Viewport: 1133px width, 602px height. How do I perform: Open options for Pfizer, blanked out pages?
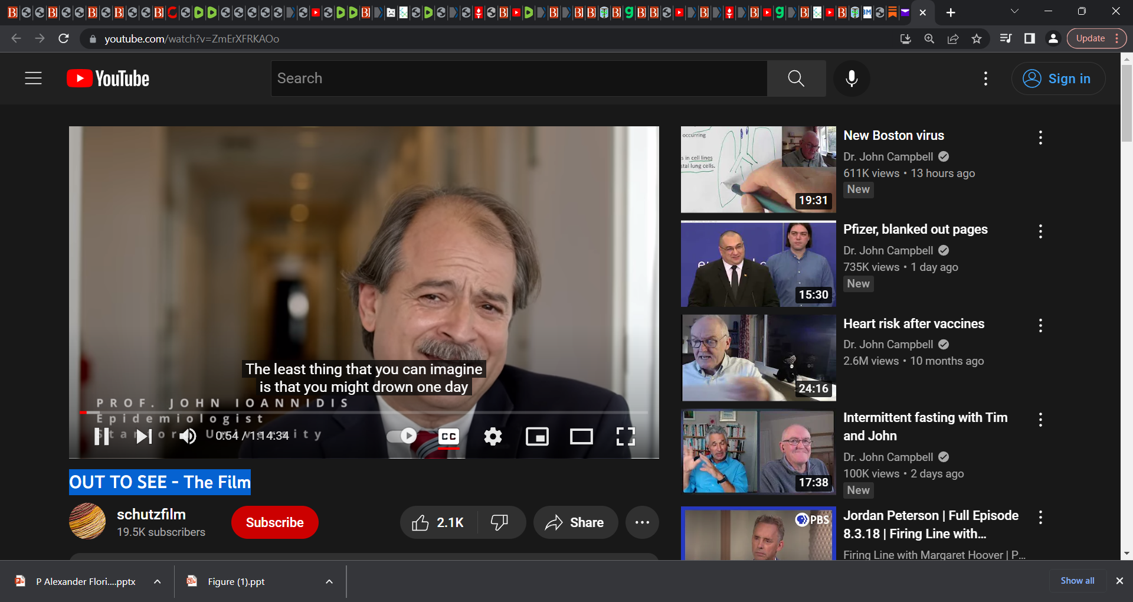click(1040, 231)
